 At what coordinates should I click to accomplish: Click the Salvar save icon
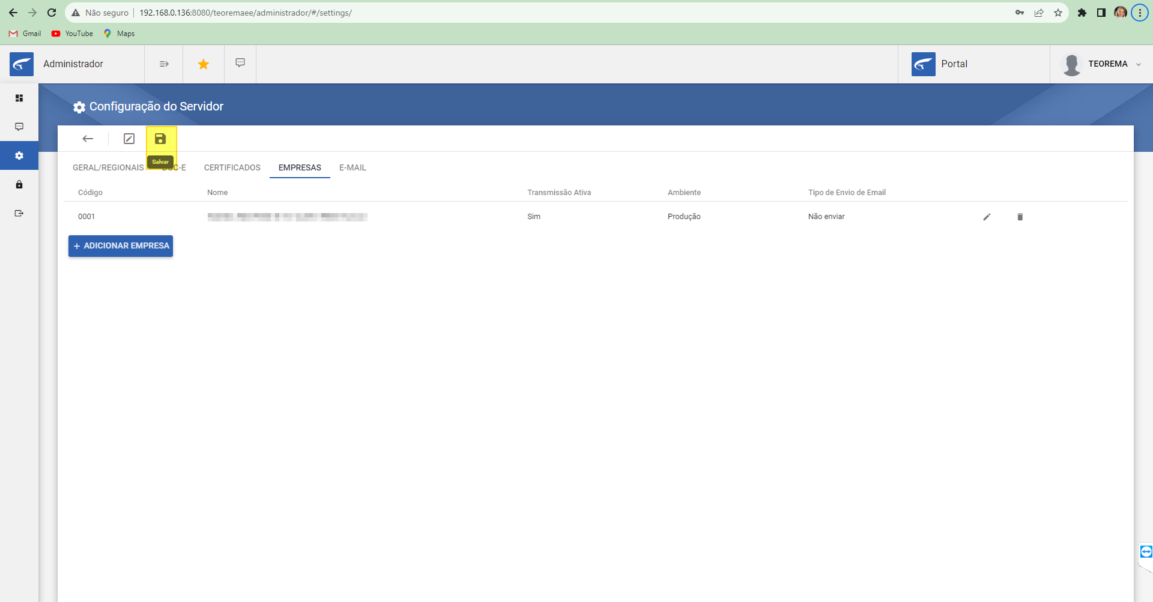pos(160,139)
